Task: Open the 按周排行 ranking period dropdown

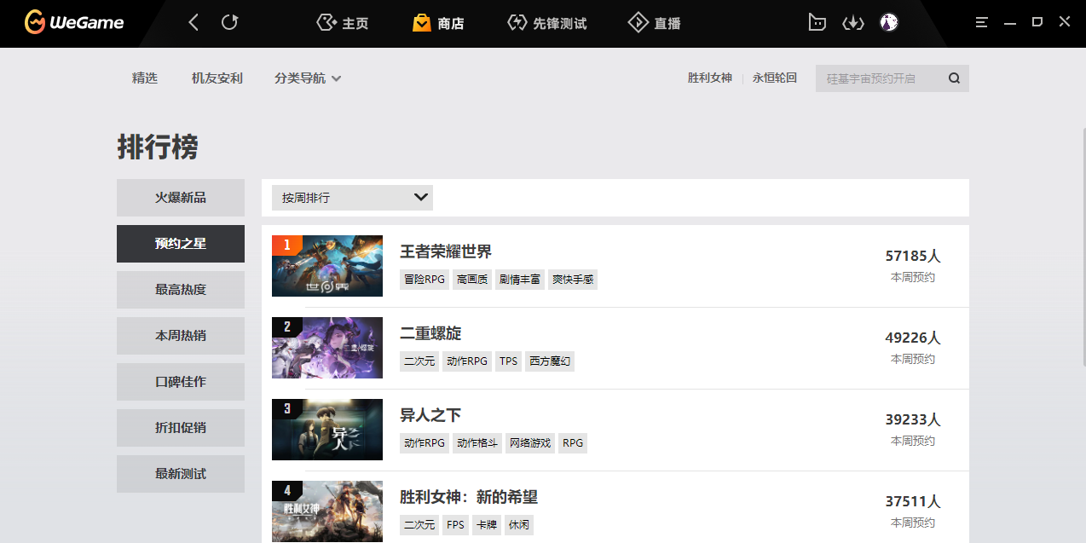Action: [352, 198]
